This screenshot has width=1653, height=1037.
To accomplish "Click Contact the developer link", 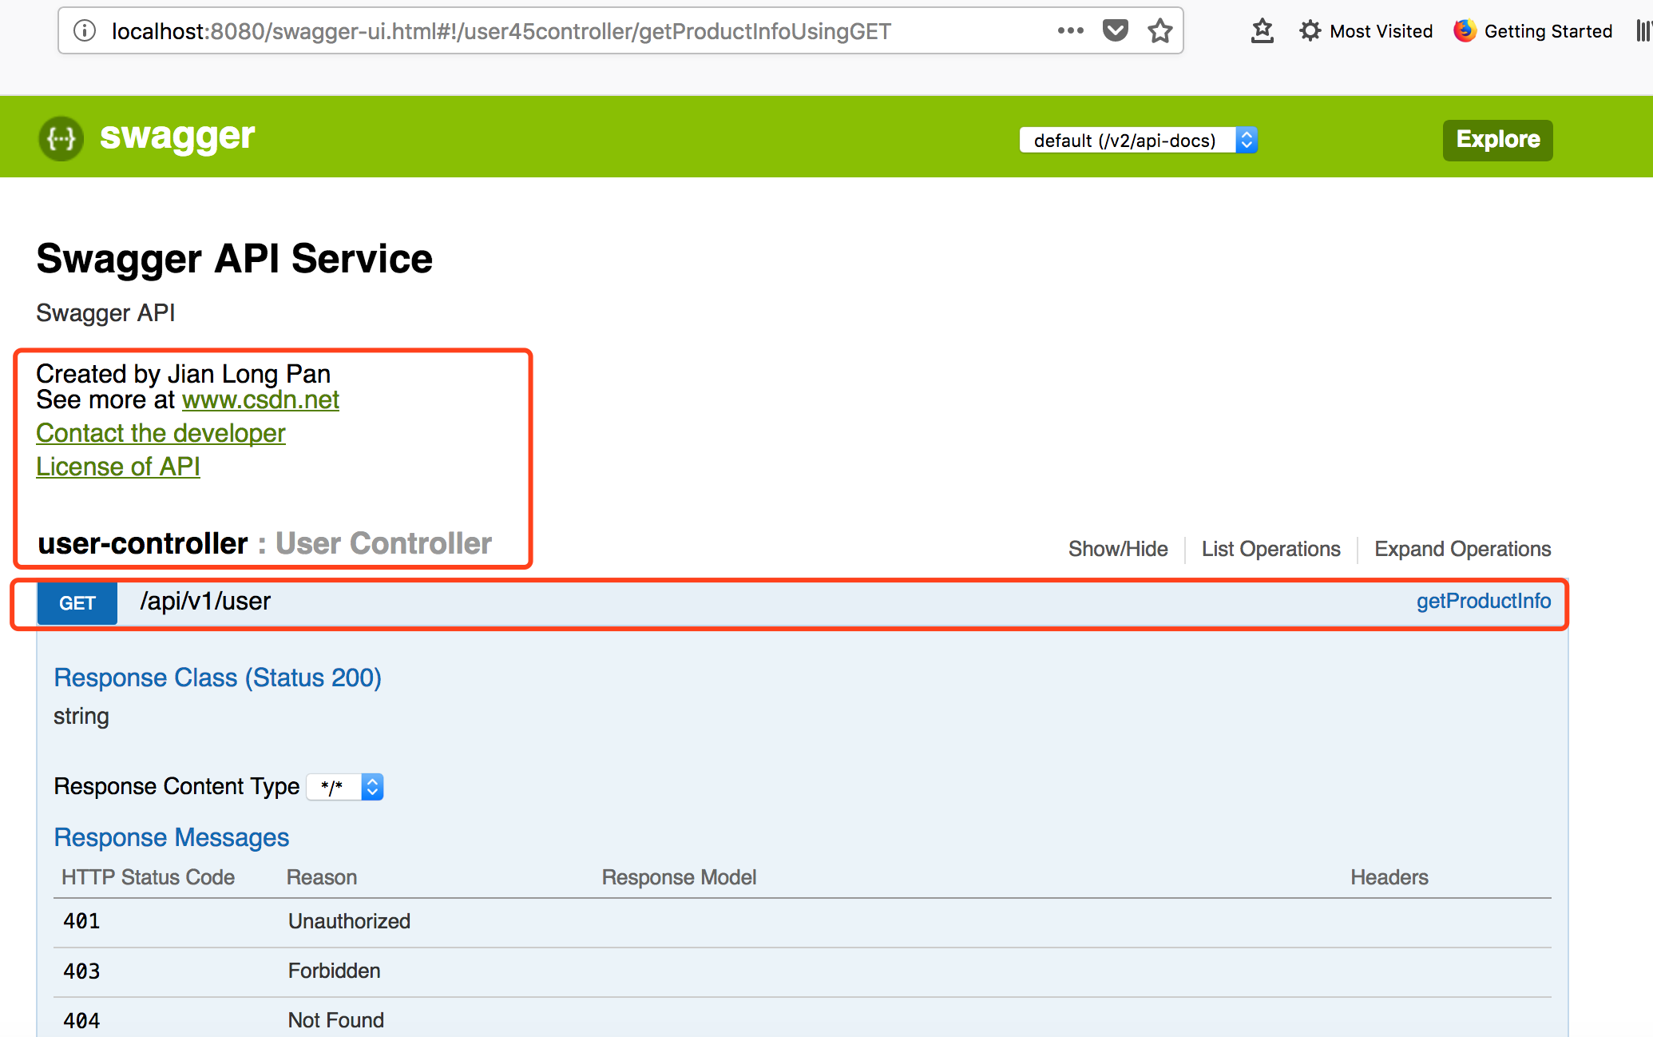I will click(x=161, y=433).
